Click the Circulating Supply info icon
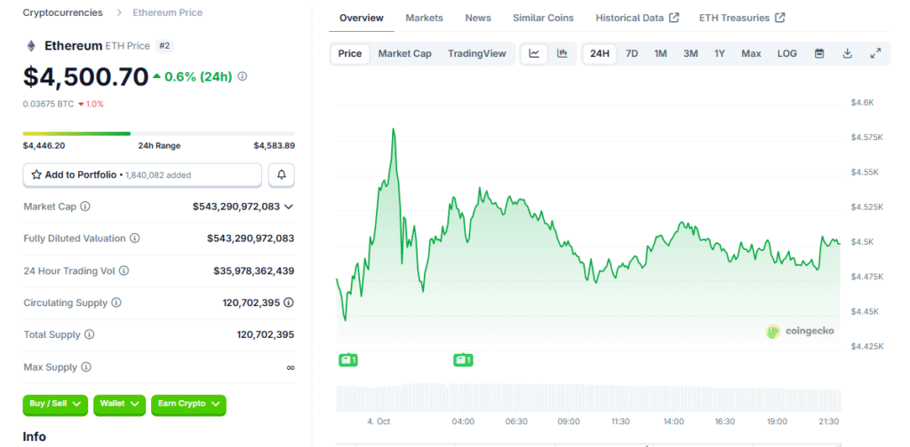The width and height of the screenshot is (910, 447). [116, 302]
